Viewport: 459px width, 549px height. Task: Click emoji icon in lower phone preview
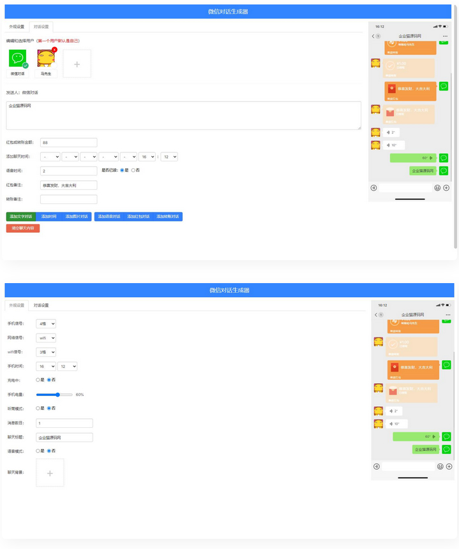point(440,467)
